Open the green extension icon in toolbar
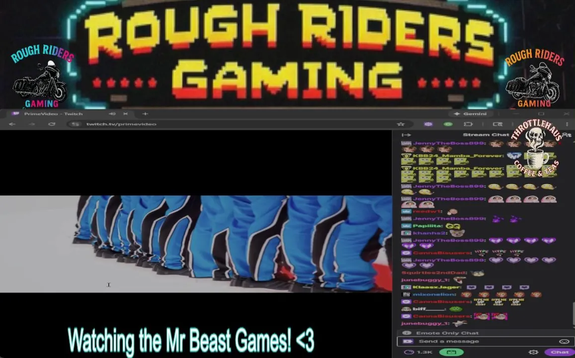Screen dimensions: 575x358 point(448,124)
